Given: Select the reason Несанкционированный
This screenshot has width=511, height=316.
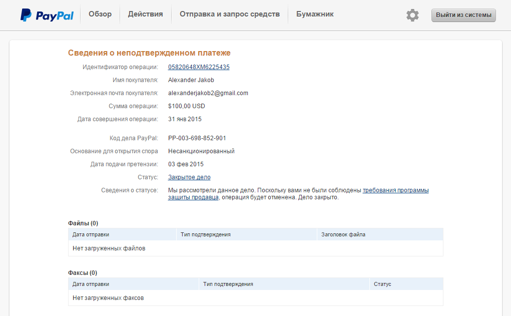Looking at the screenshot, I should [x=201, y=151].
